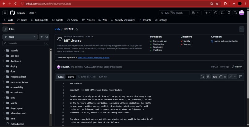The width and height of the screenshot is (249, 127).
Task: Open Chrome downloads icon
Action: click(234, 4)
